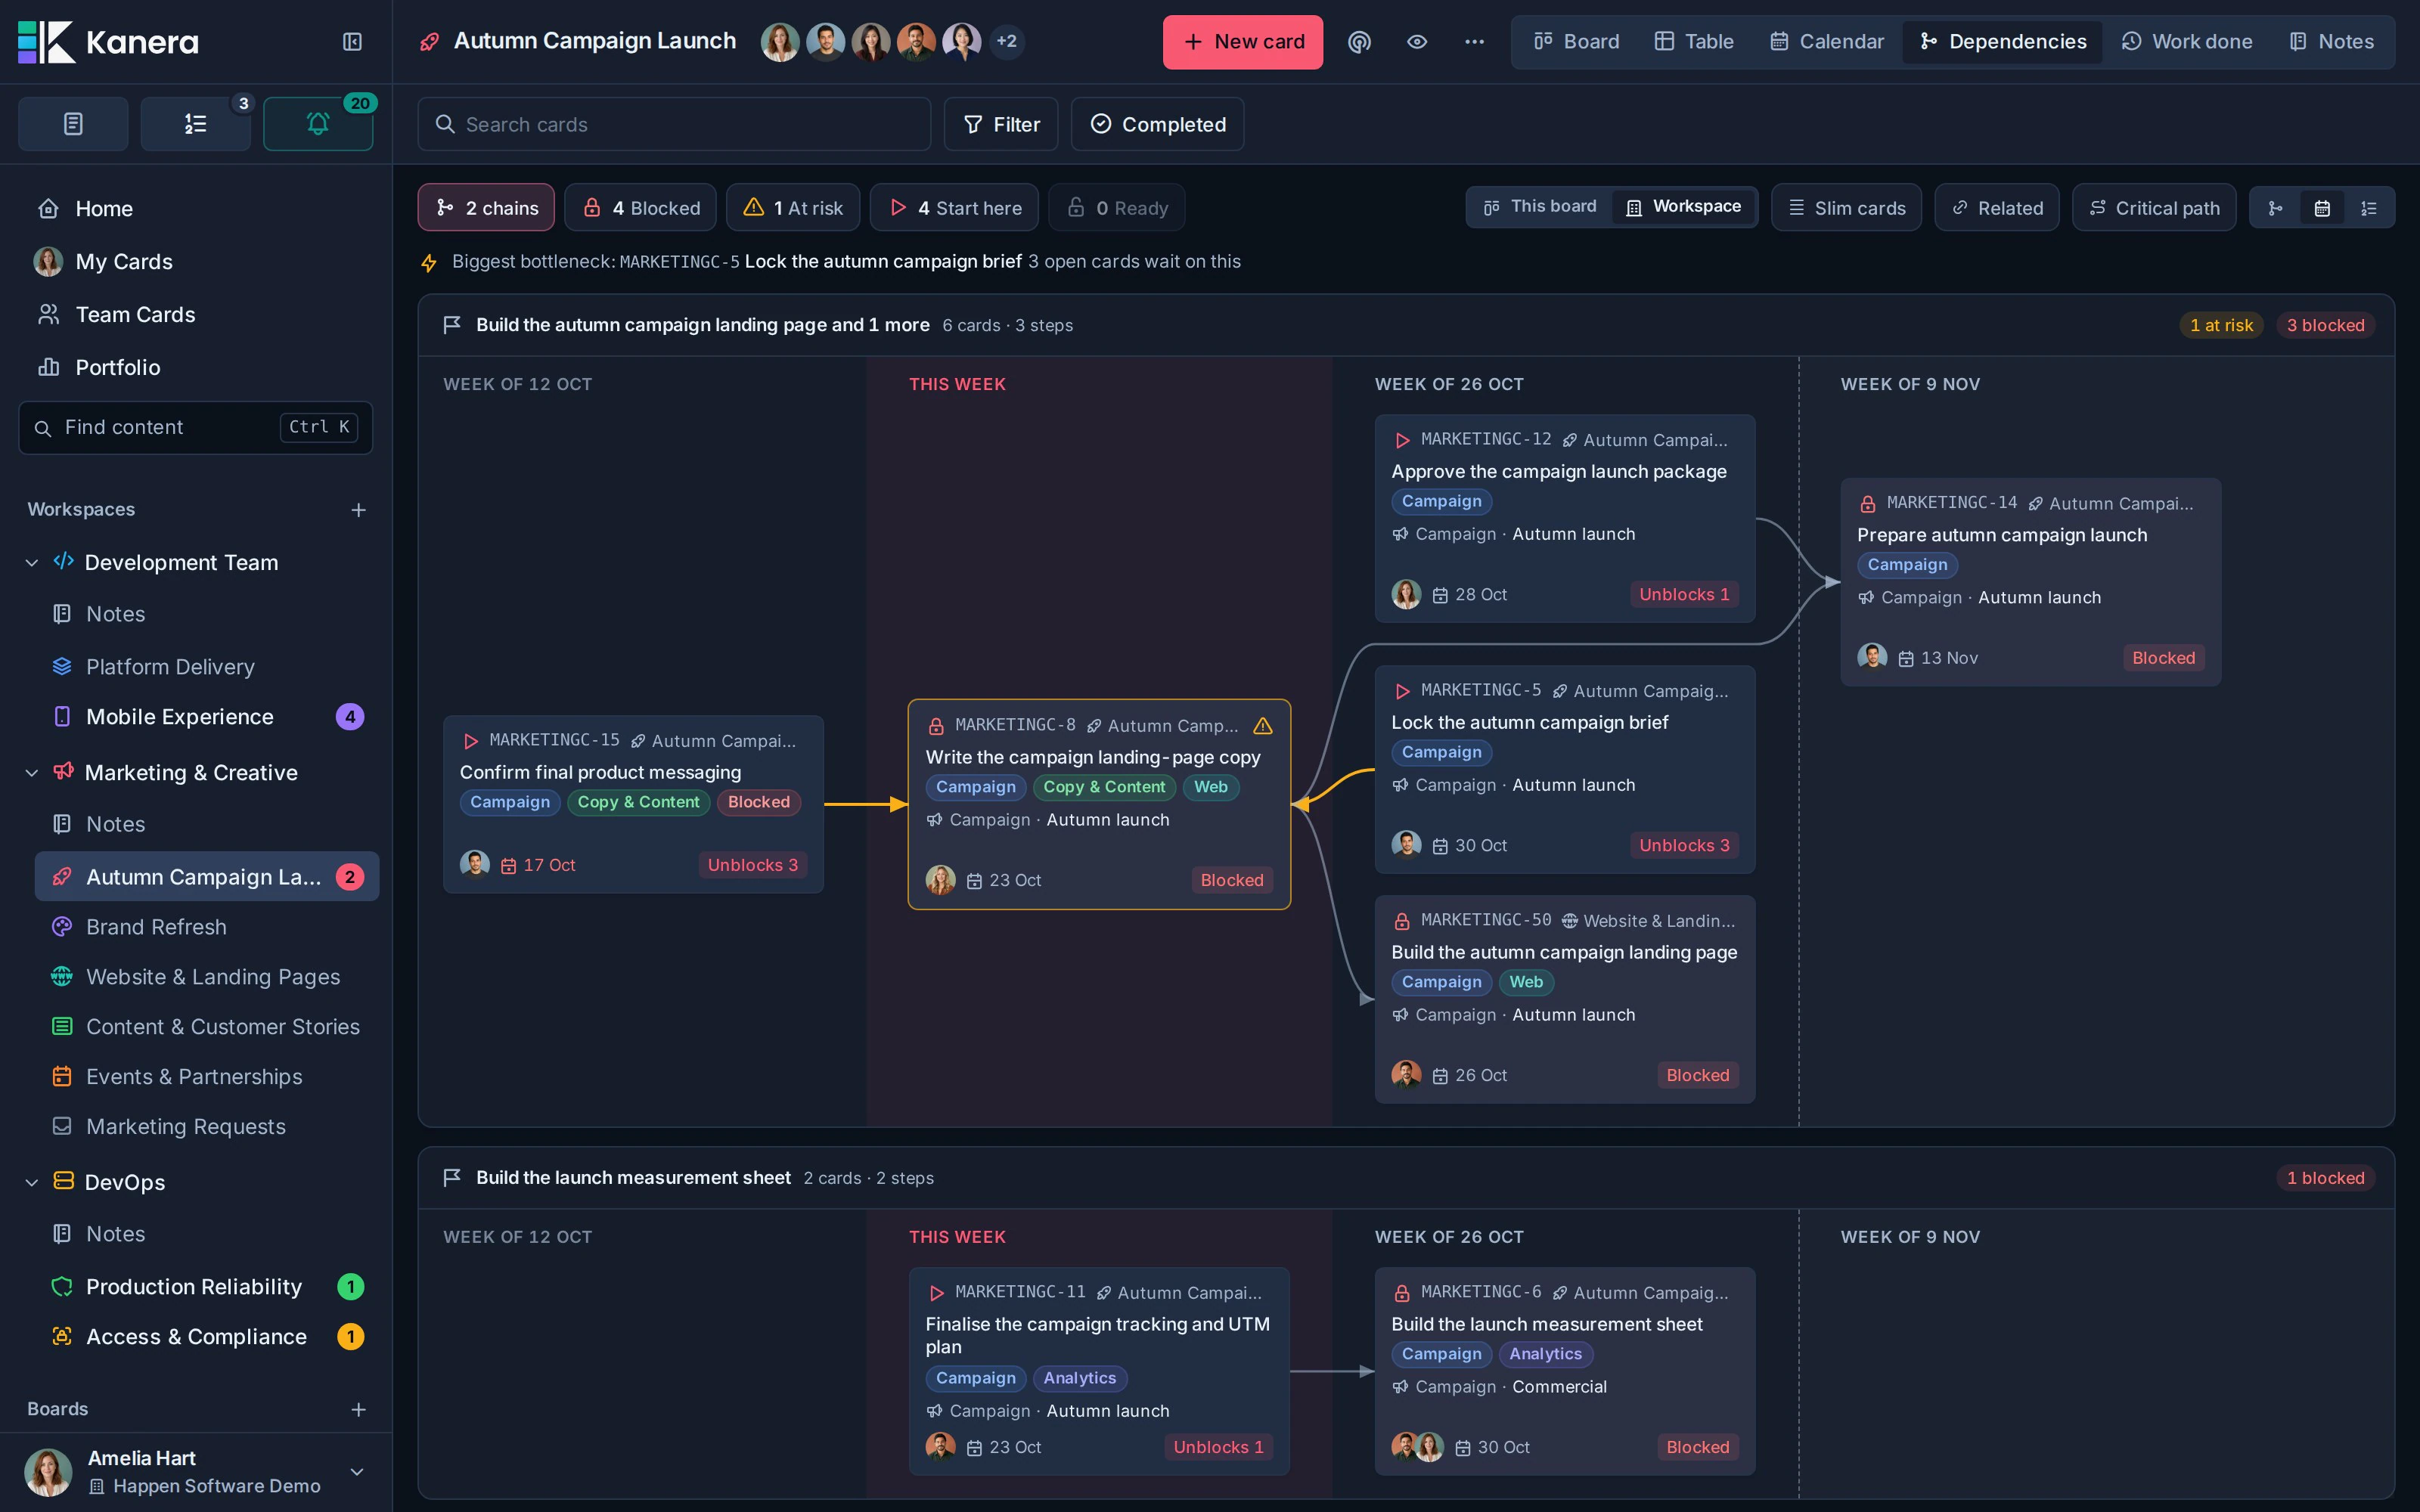Switch to the Table view tab
The image size is (2420, 1512).
pyautogui.click(x=1693, y=41)
